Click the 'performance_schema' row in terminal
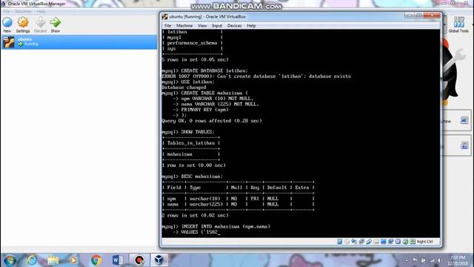This screenshot has height=267, width=474. pos(193,43)
